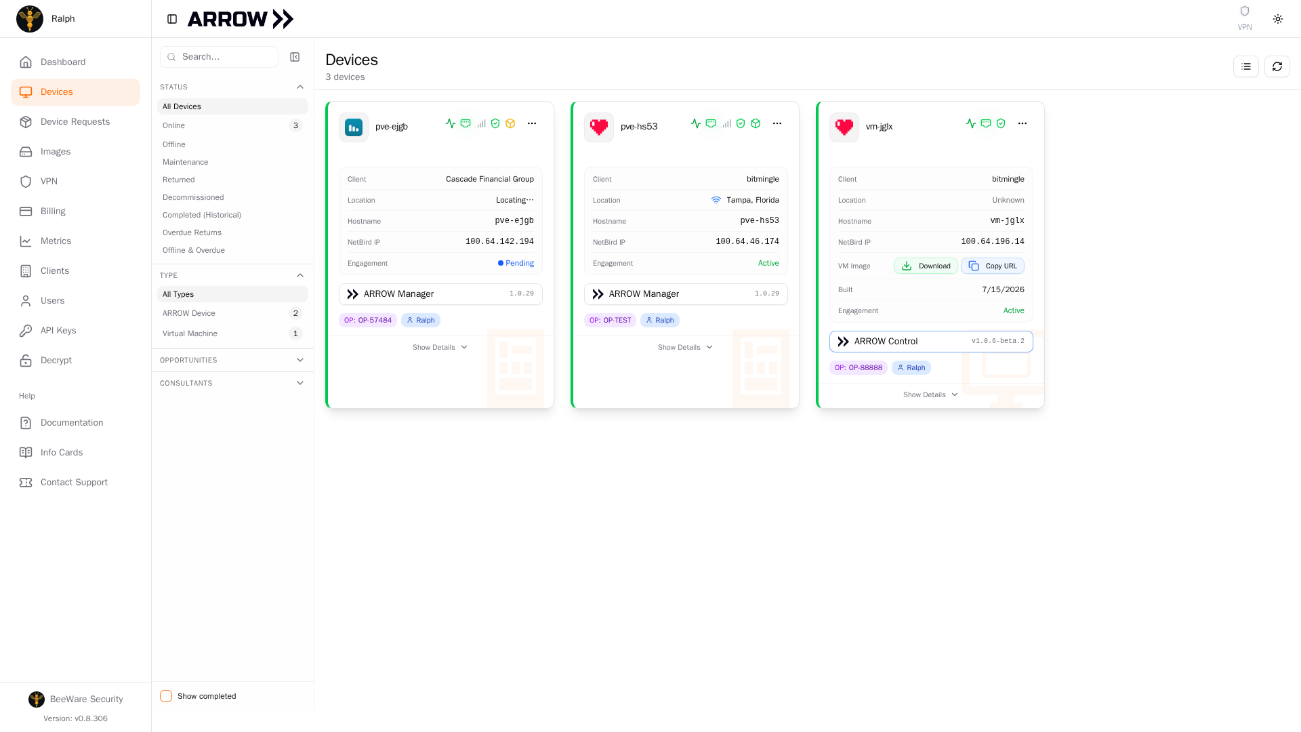Download the VM image for vm-jglx
This screenshot has width=1301, height=732.
[x=926, y=266]
